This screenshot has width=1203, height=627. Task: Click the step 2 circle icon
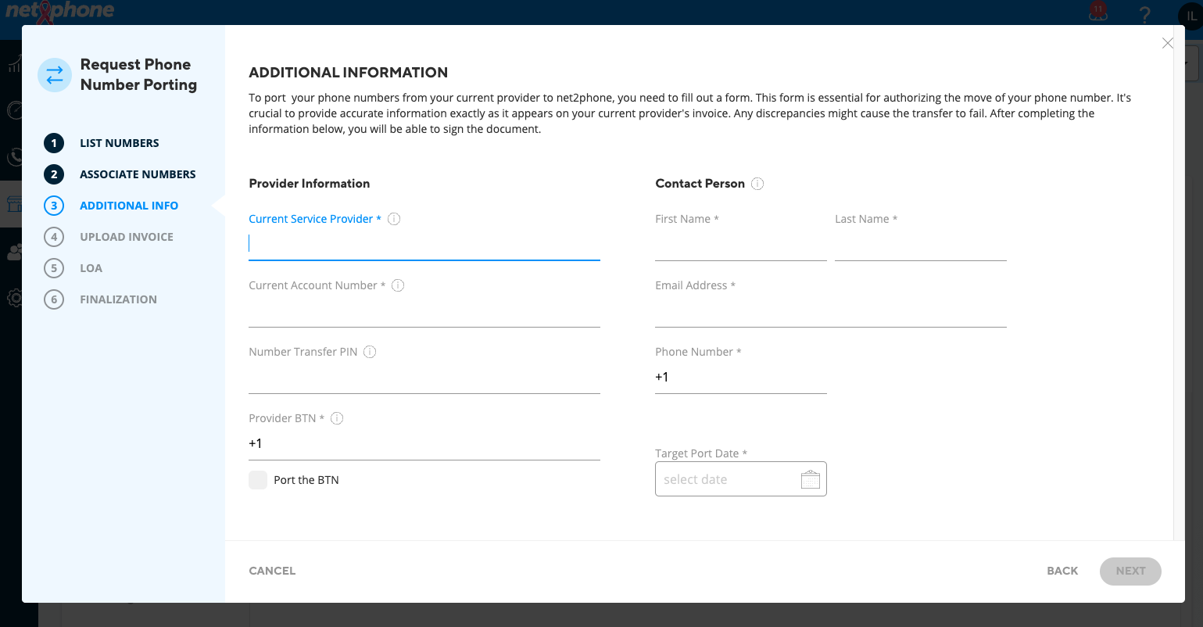(54, 174)
